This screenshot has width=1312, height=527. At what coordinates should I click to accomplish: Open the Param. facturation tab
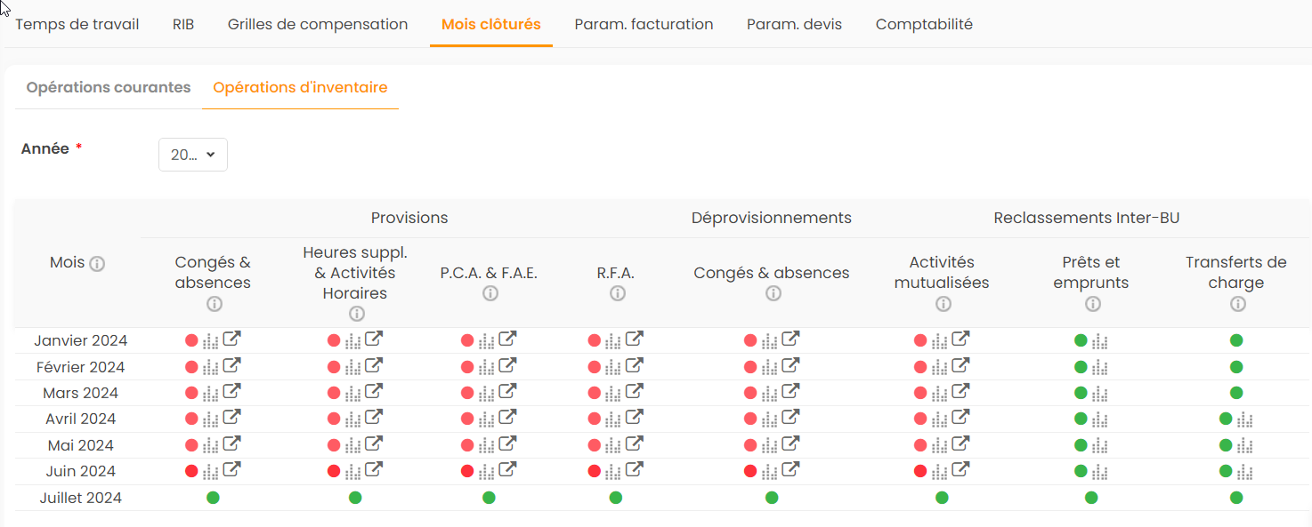point(644,24)
